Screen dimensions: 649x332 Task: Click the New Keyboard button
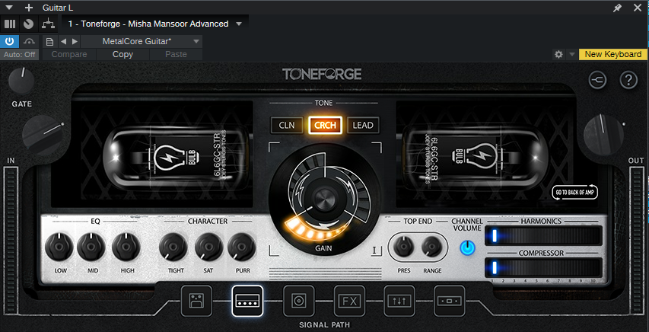pyautogui.click(x=613, y=54)
